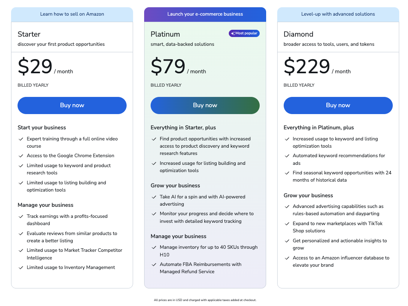
Task: Click checkmark beside Automated keyword recommendations for ads
Action: (x=287, y=156)
